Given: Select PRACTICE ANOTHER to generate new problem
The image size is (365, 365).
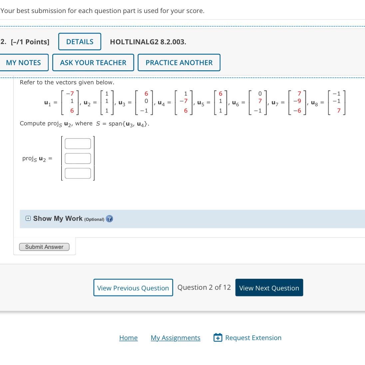Looking at the screenshot, I should point(179,63).
